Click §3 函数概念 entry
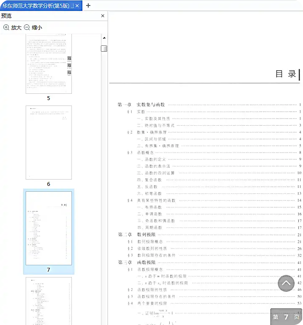Image resolution: width=303 pixels, height=325 pixels. 214,153
